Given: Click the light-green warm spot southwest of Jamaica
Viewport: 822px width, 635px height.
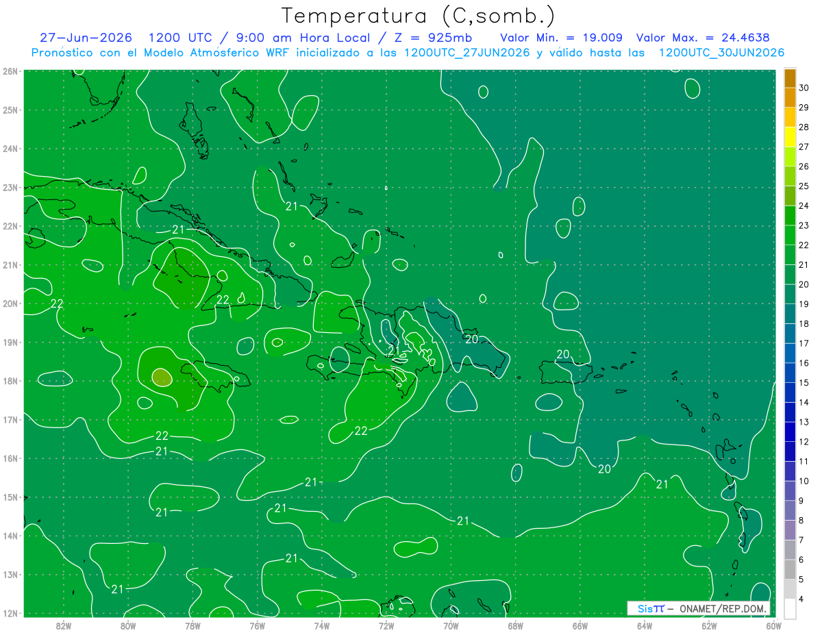Looking at the screenshot, I should tap(162, 377).
